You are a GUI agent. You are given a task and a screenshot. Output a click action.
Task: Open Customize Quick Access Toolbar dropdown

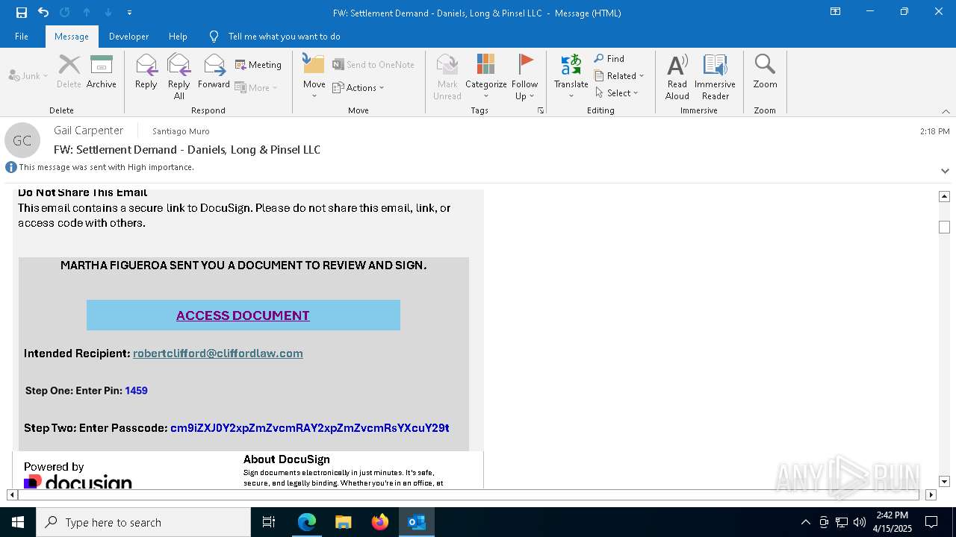tap(130, 13)
